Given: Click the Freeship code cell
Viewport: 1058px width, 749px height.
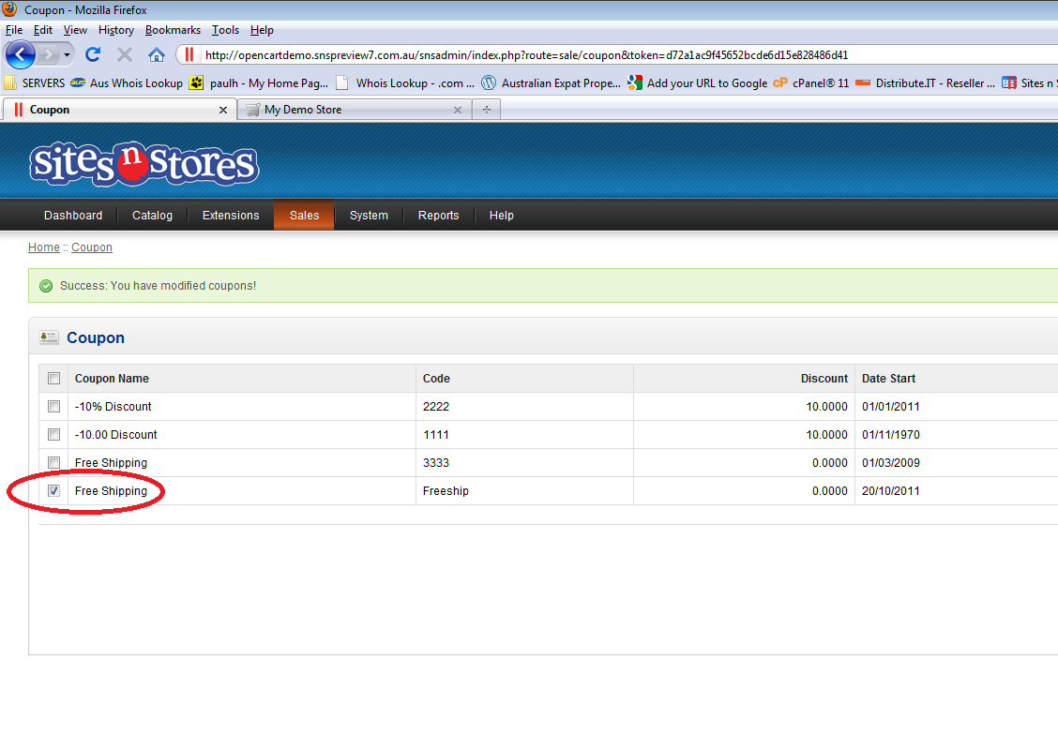Looking at the screenshot, I should [524, 491].
